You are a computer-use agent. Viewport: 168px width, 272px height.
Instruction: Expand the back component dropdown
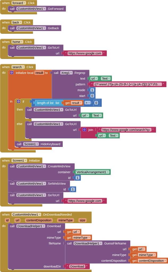point(20,23)
